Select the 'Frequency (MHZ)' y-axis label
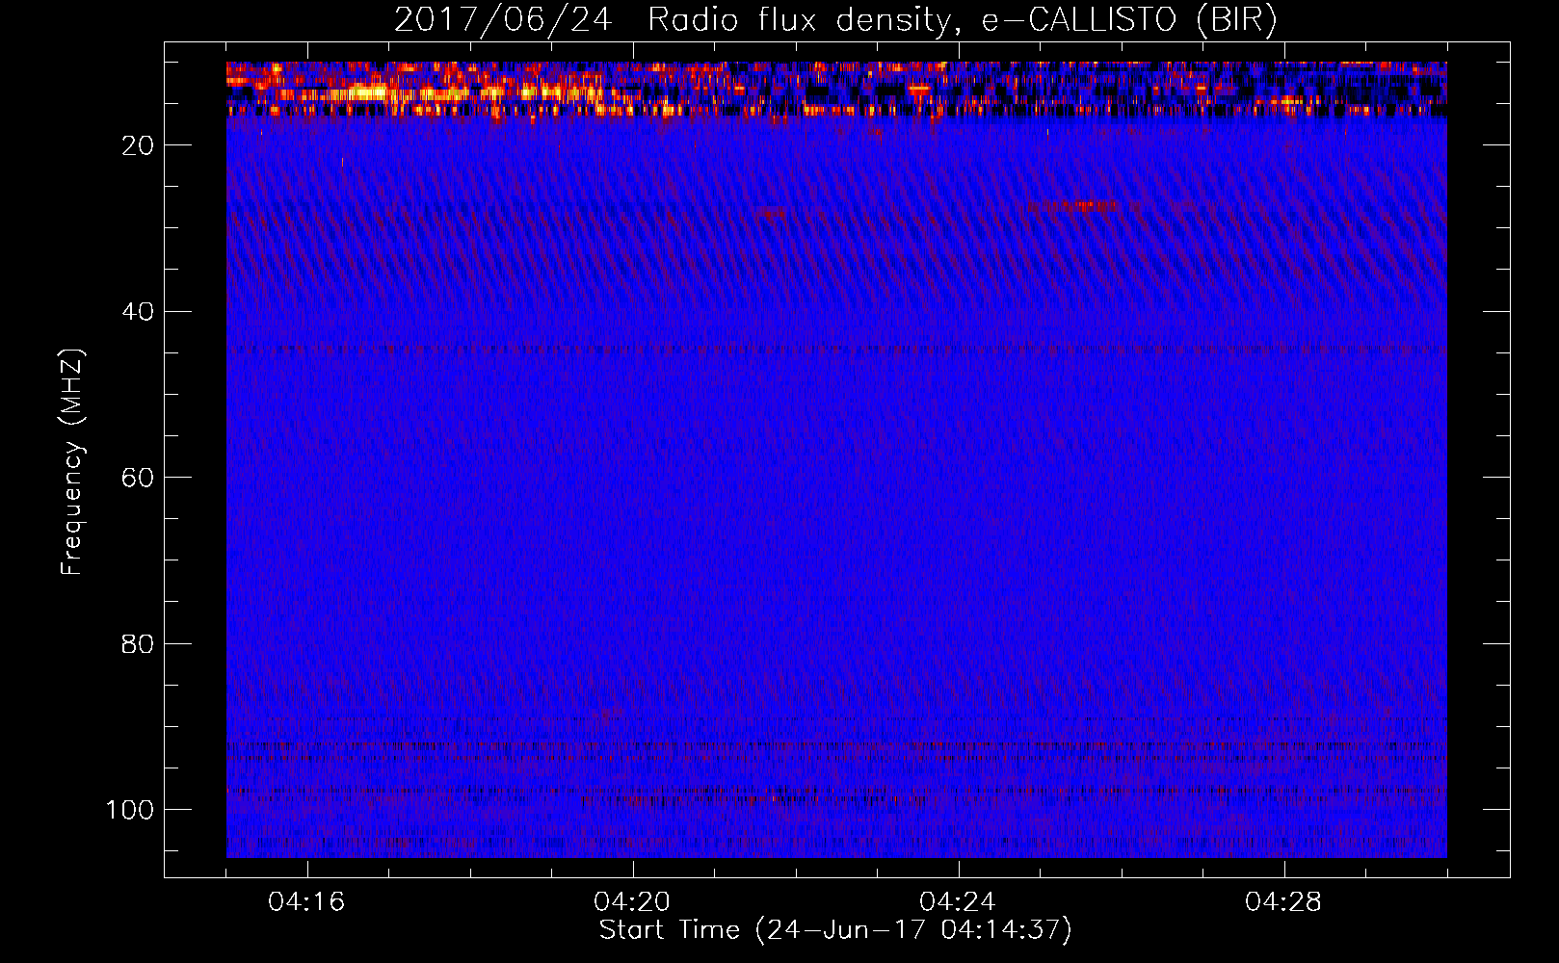Image resolution: width=1559 pixels, height=963 pixels. 72,462
